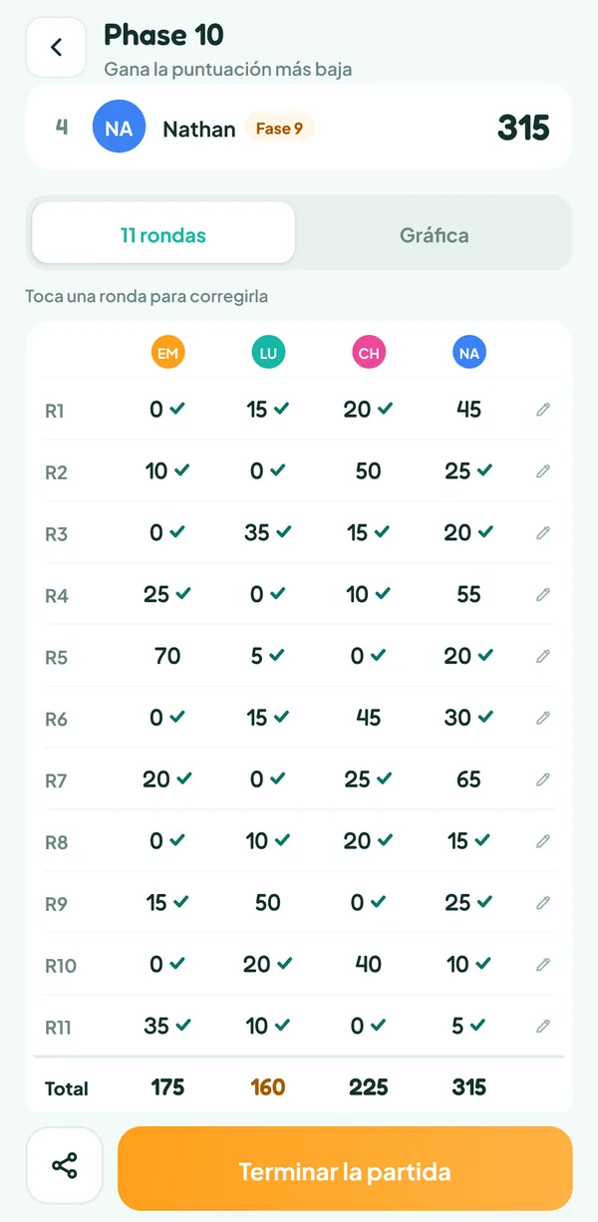Click the pencil icon for round R4
The height and width of the screenshot is (1222, 598).
coord(543,594)
